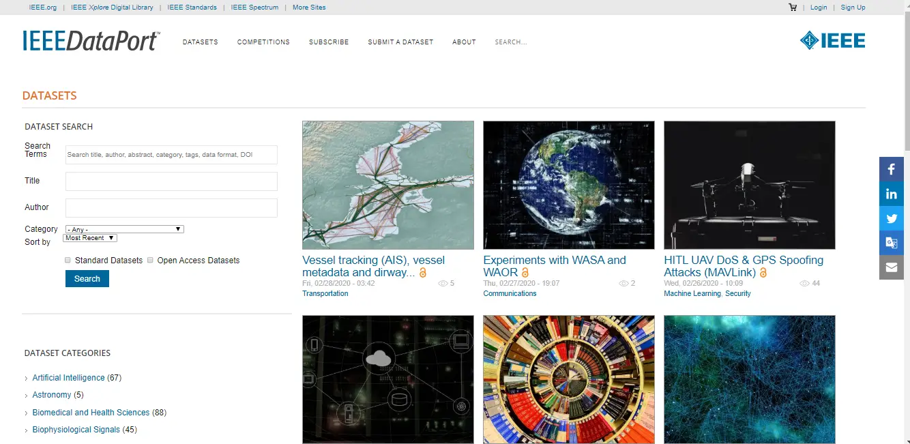The image size is (910, 444).
Task: Click the Login link
Action: (x=819, y=8)
